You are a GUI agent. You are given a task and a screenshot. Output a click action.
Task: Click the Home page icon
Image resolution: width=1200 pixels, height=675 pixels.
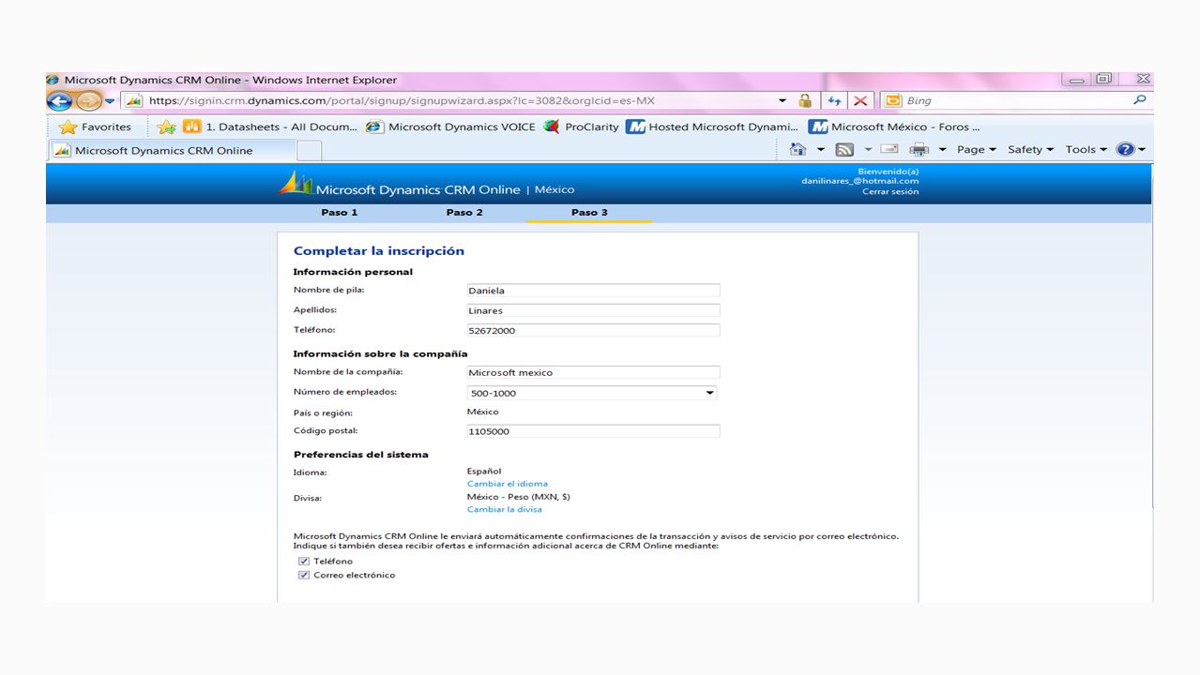tap(798, 149)
